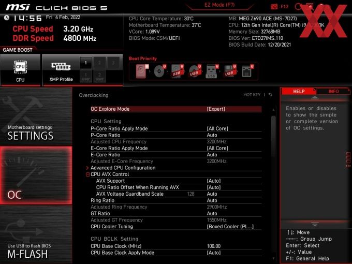This screenshot has width=352, height=264.
Task: Enable XMP profile 3
Action: (113, 63)
